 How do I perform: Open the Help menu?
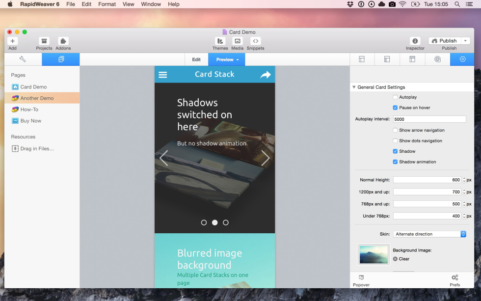click(x=174, y=4)
